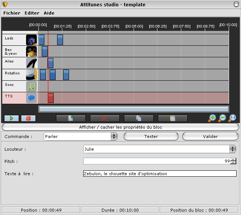Select the red TTS block
This screenshot has width=241, height=215.
click(x=51, y=98)
